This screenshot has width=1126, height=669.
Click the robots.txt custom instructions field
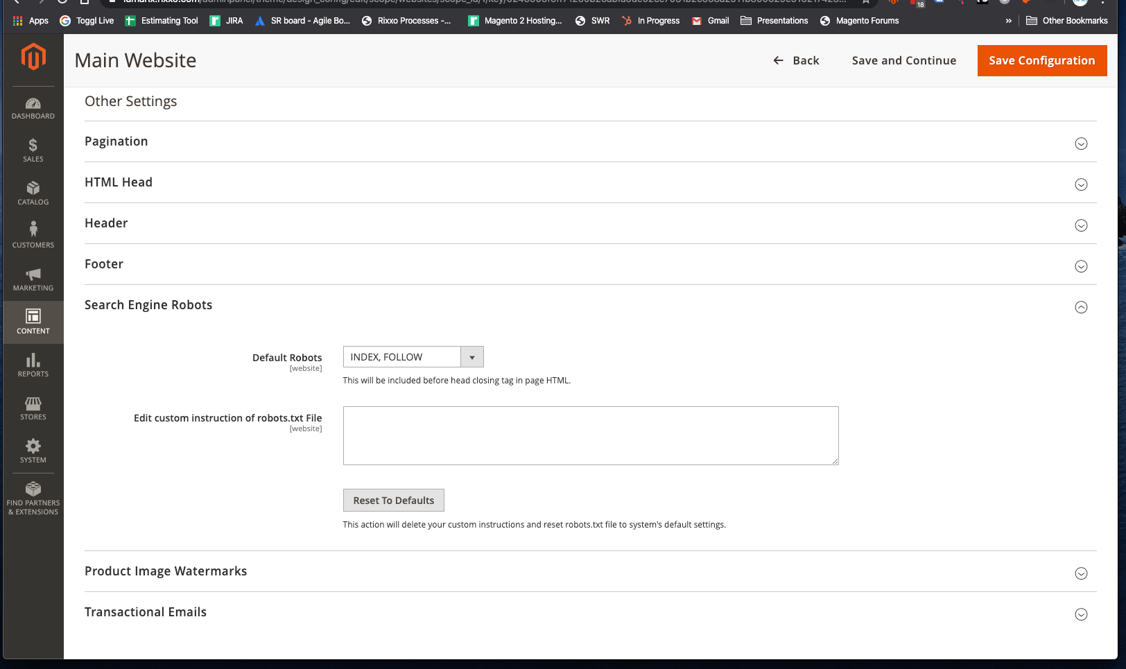pyautogui.click(x=590, y=435)
